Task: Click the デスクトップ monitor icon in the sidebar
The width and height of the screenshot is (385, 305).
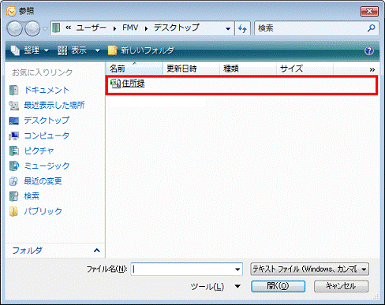Action: pyautogui.click(x=13, y=121)
